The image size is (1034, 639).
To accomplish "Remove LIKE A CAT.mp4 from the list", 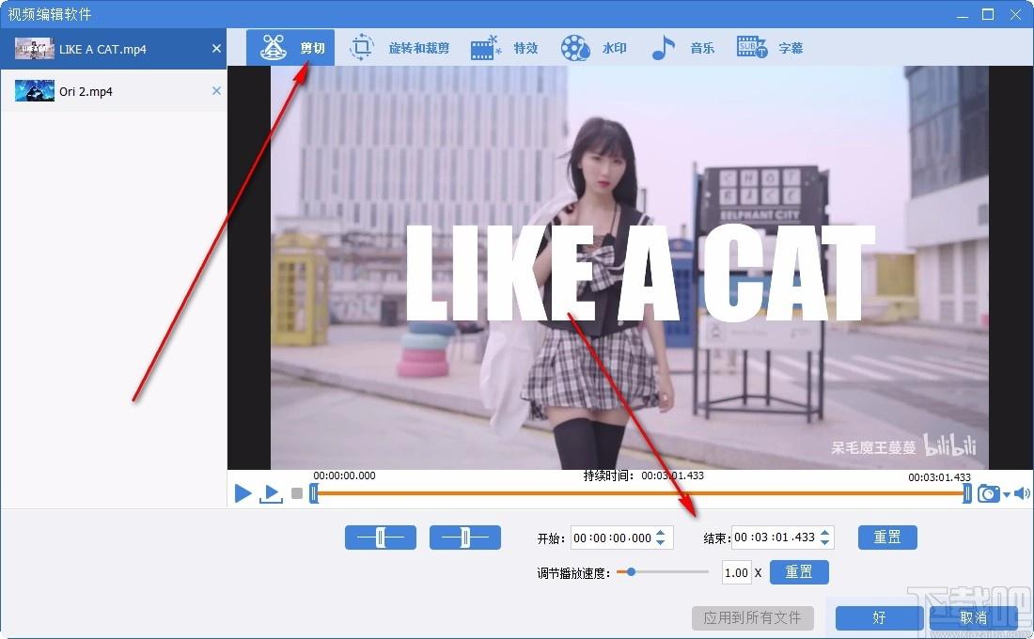I will point(216,48).
